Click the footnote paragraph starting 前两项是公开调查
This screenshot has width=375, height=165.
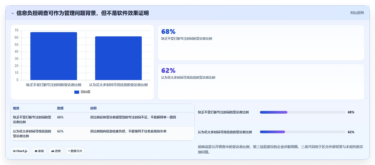(x=281, y=149)
